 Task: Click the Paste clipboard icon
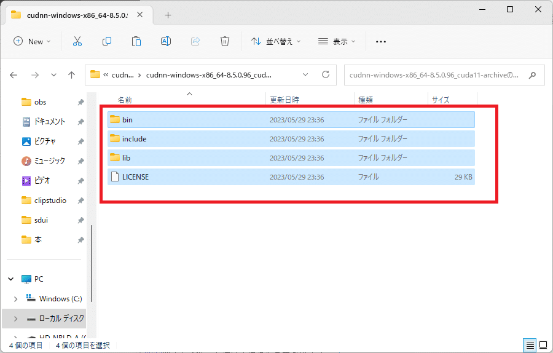[x=136, y=41]
